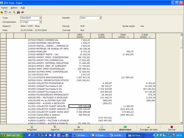The image size is (184, 138).
Task: Show the Historique view
Action: pos(125,128)
